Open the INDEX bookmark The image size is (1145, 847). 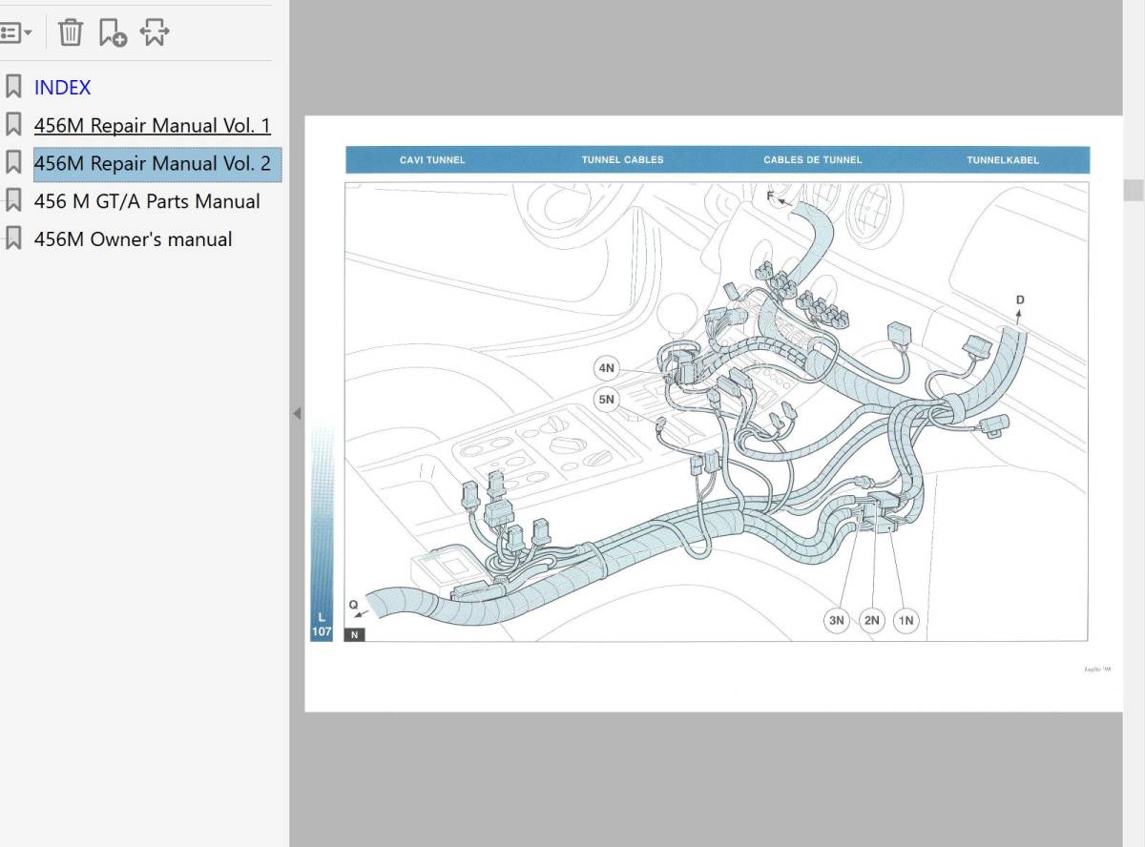point(62,87)
